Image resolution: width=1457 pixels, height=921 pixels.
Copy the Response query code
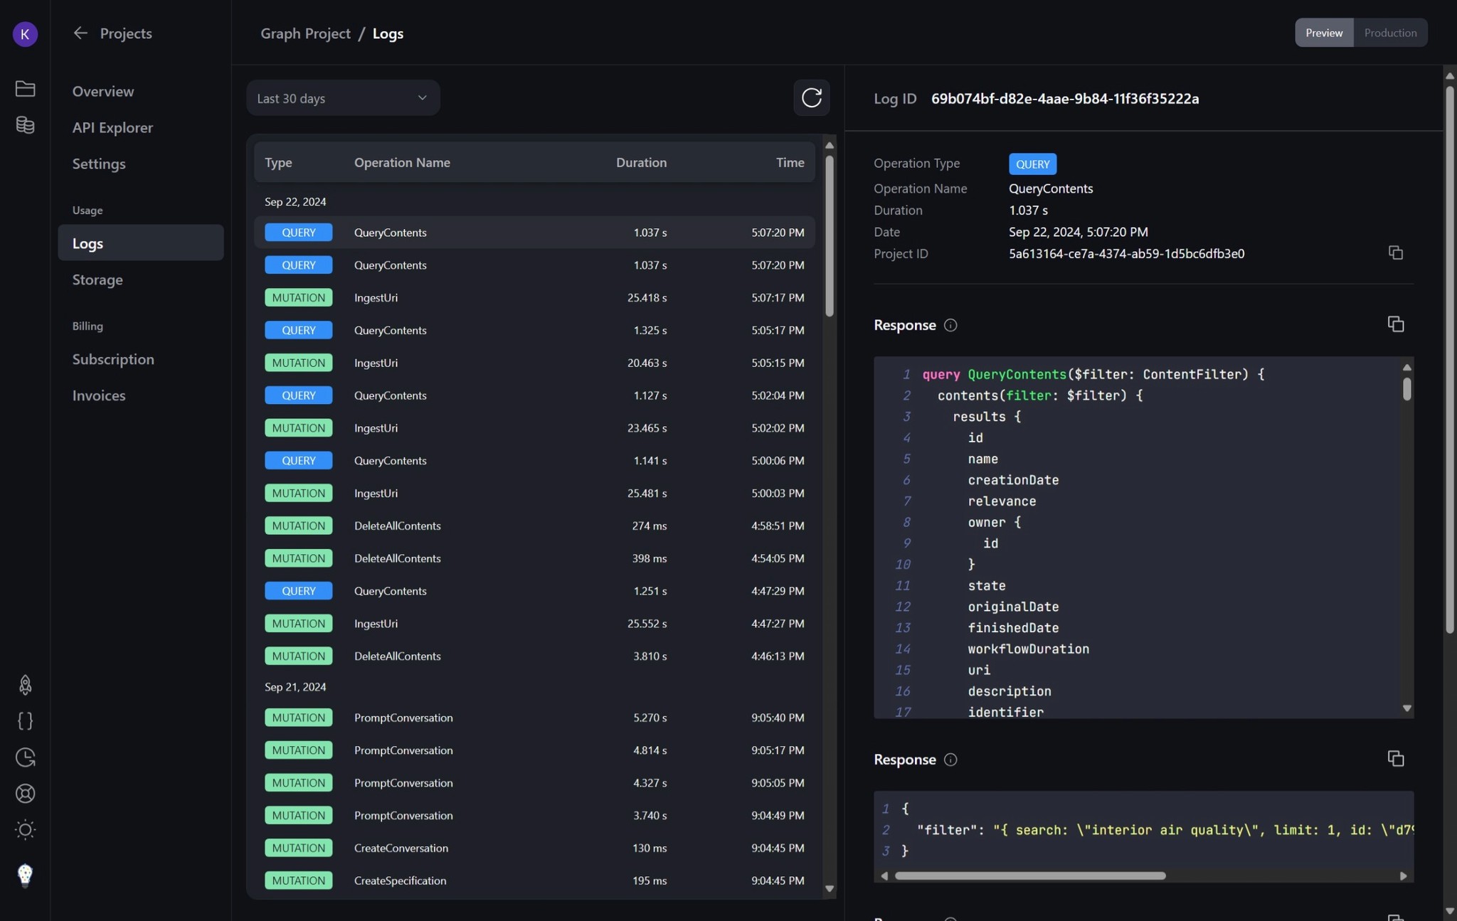(x=1394, y=324)
